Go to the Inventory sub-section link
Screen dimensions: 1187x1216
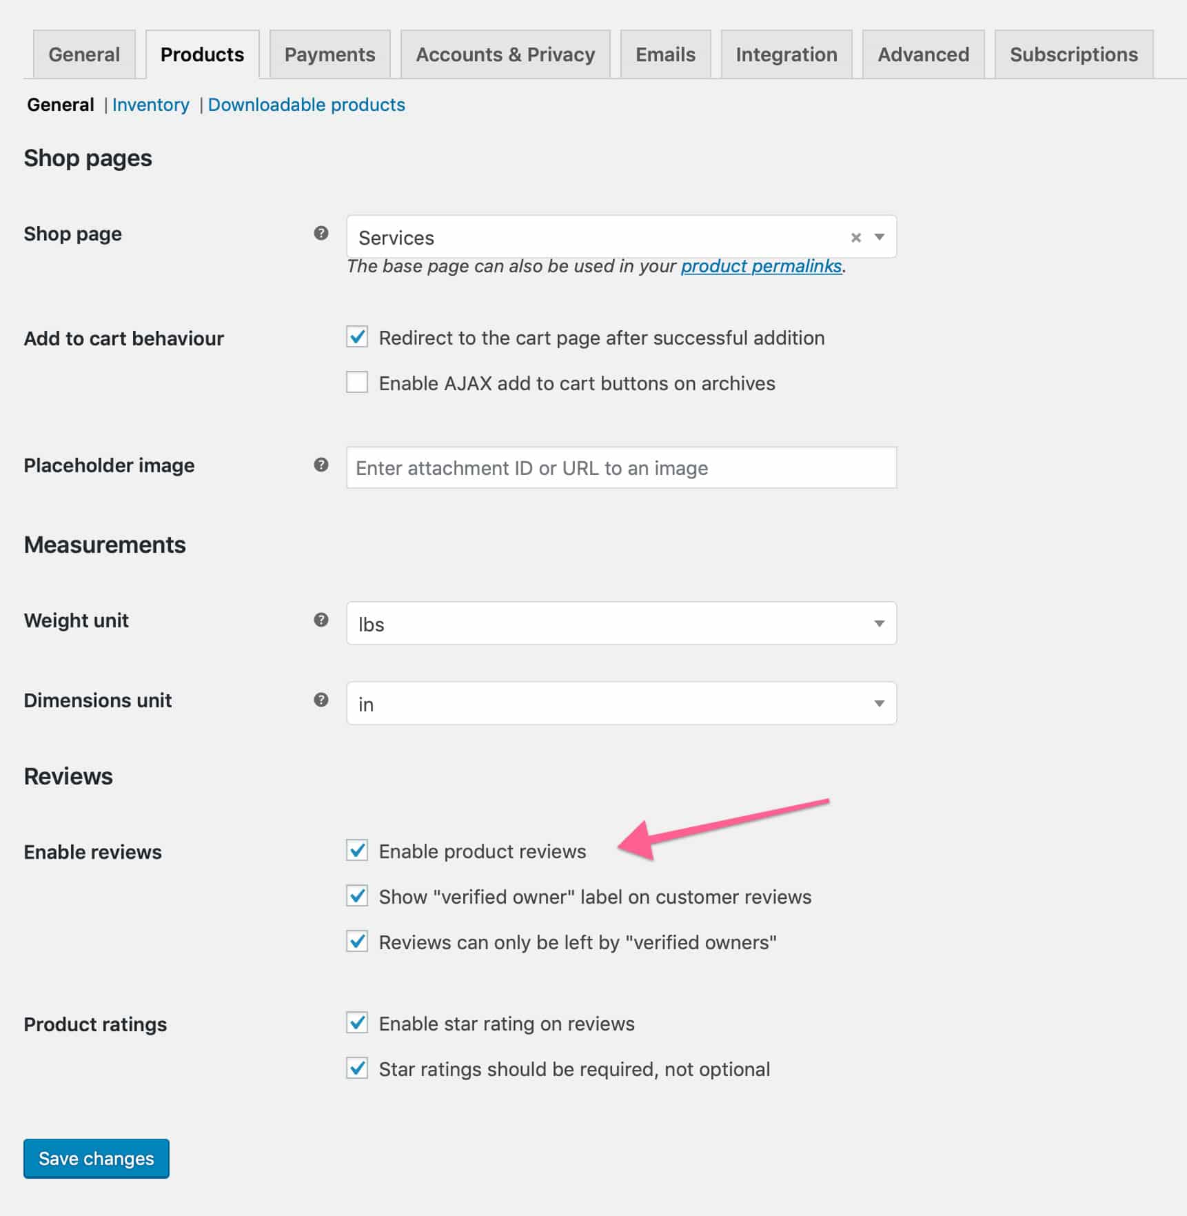(150, 105)
